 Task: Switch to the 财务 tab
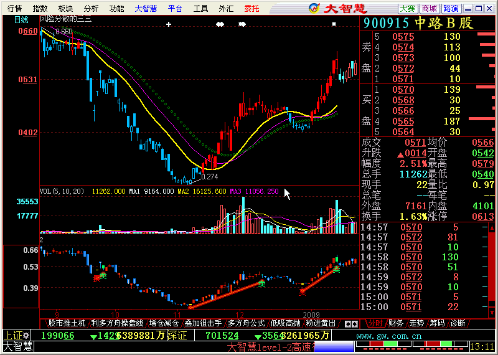coord(396,323)
